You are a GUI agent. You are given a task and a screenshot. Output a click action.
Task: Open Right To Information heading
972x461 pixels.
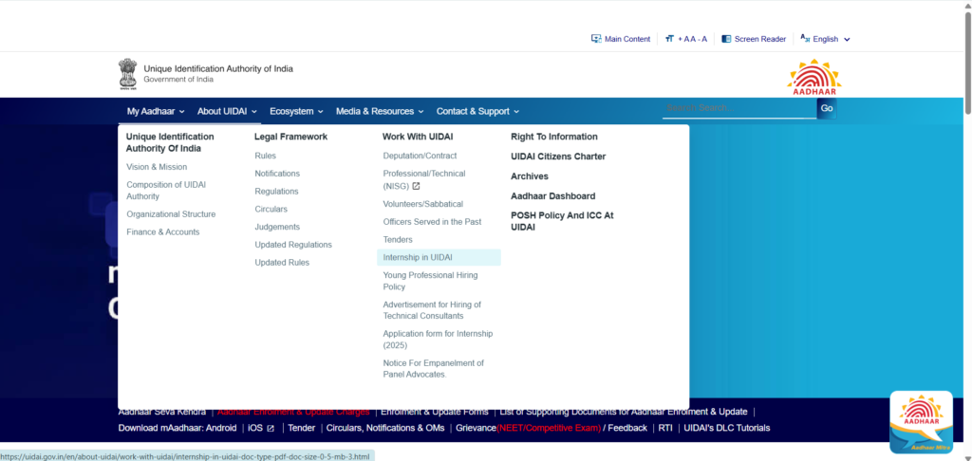554,137
